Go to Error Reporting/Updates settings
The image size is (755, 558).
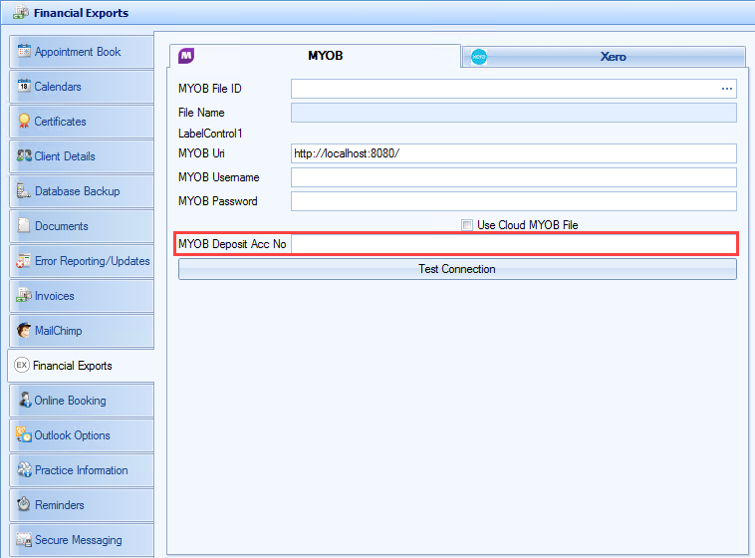pyautogui.click(x=82, y=261)
